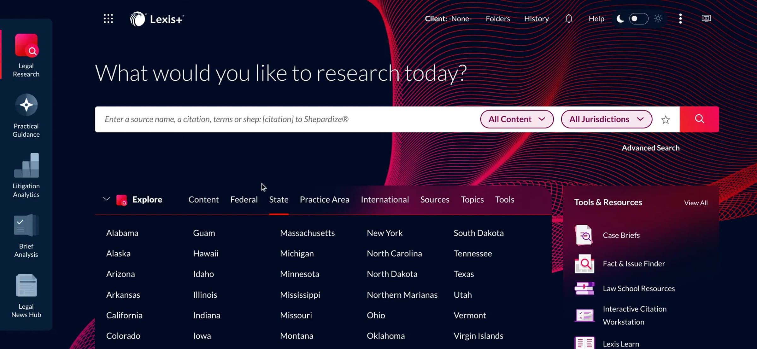Open the All Content dropdown

(516, 119)
